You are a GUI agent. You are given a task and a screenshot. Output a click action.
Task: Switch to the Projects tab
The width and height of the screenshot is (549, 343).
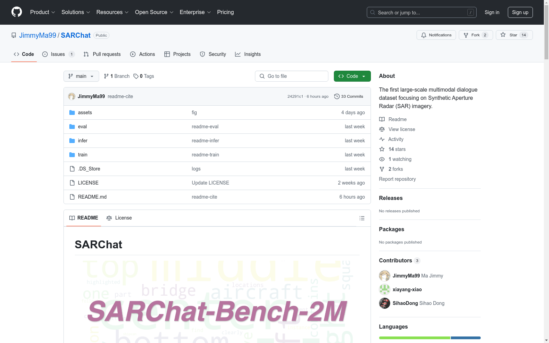tap(177, 54)
